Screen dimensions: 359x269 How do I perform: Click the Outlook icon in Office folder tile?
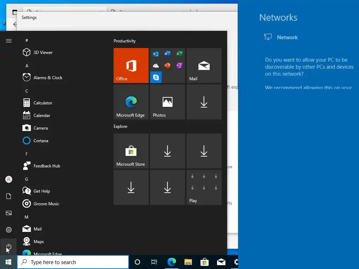pos(156,54)
